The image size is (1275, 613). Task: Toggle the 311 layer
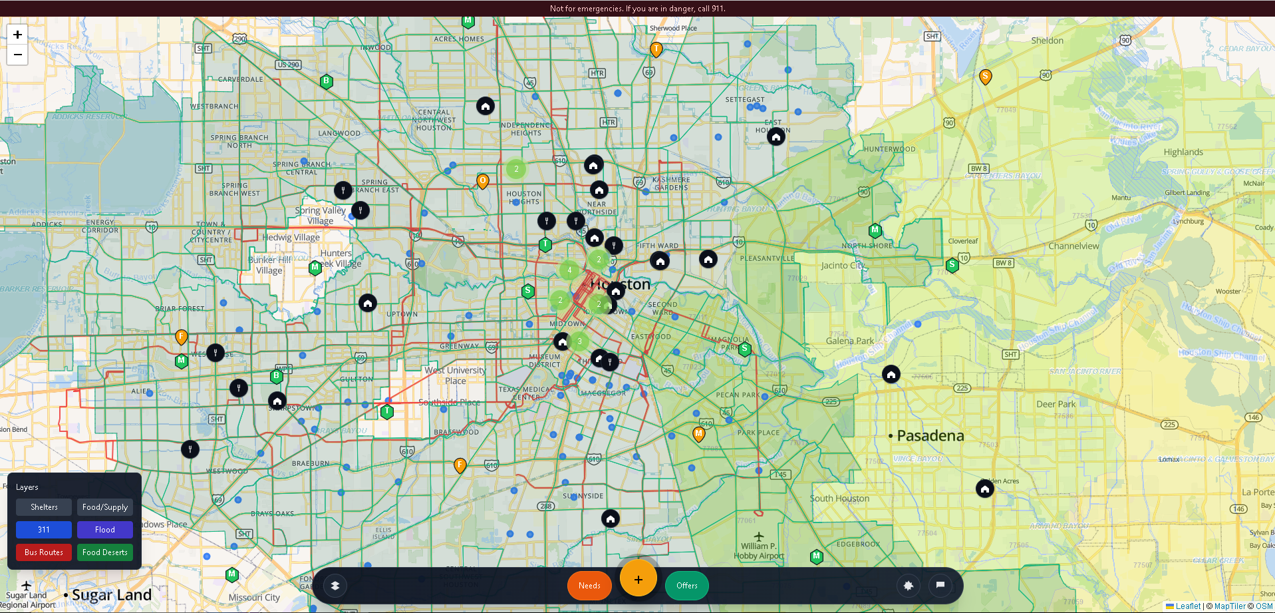[44, 530]
